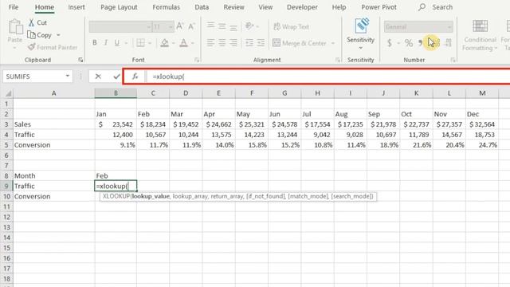Click Percent Style icon

(x=409, y=43)
